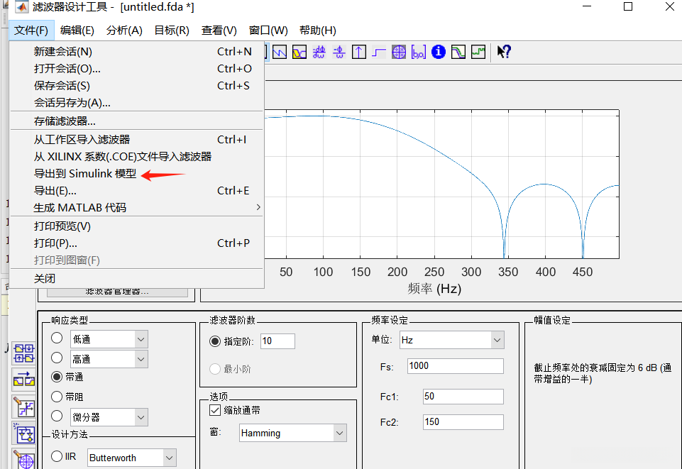Open the 窗口(W) menu
Image resolution: width=682 pixels, height=469 pixels.
[x=268, y=31]
